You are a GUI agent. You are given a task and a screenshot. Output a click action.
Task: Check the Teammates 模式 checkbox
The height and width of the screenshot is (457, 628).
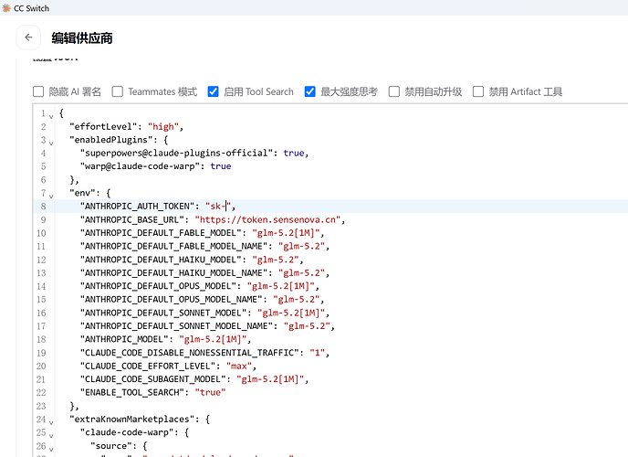tap(118, 91)
